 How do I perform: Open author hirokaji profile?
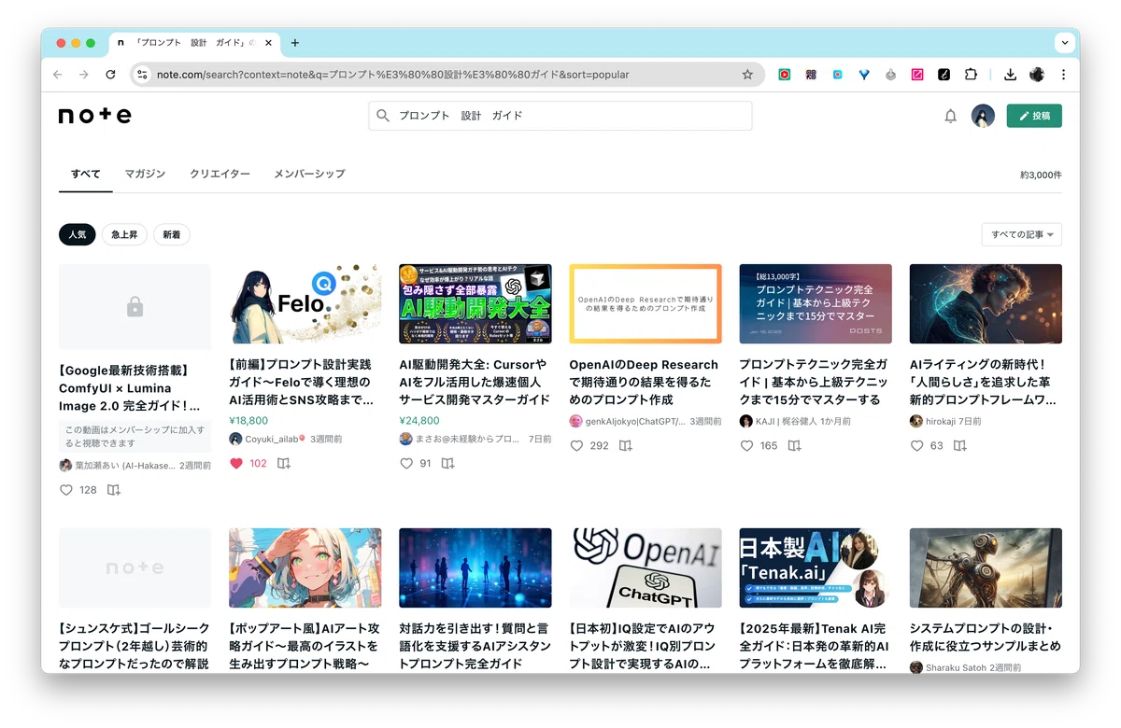tap(931, 421)
